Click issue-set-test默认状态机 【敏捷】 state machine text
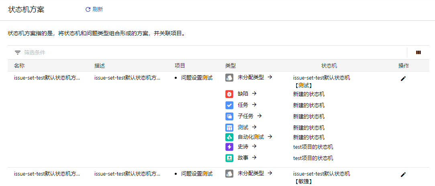The width and height of the screenshot is (435, 186). point(322,178)
